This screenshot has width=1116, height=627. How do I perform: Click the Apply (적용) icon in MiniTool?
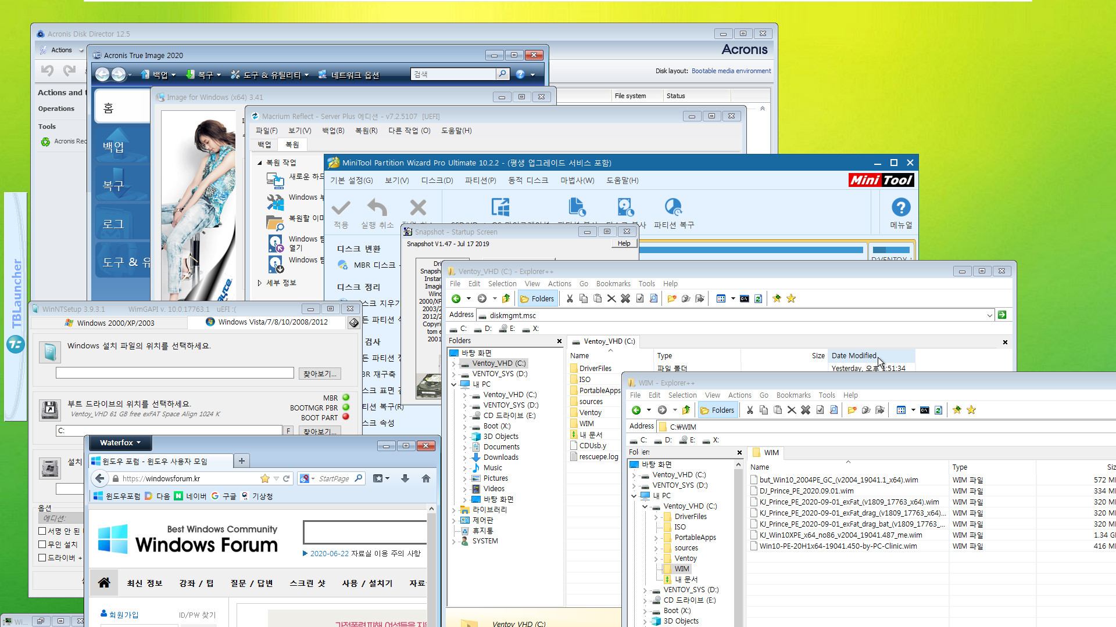(342, 207)
